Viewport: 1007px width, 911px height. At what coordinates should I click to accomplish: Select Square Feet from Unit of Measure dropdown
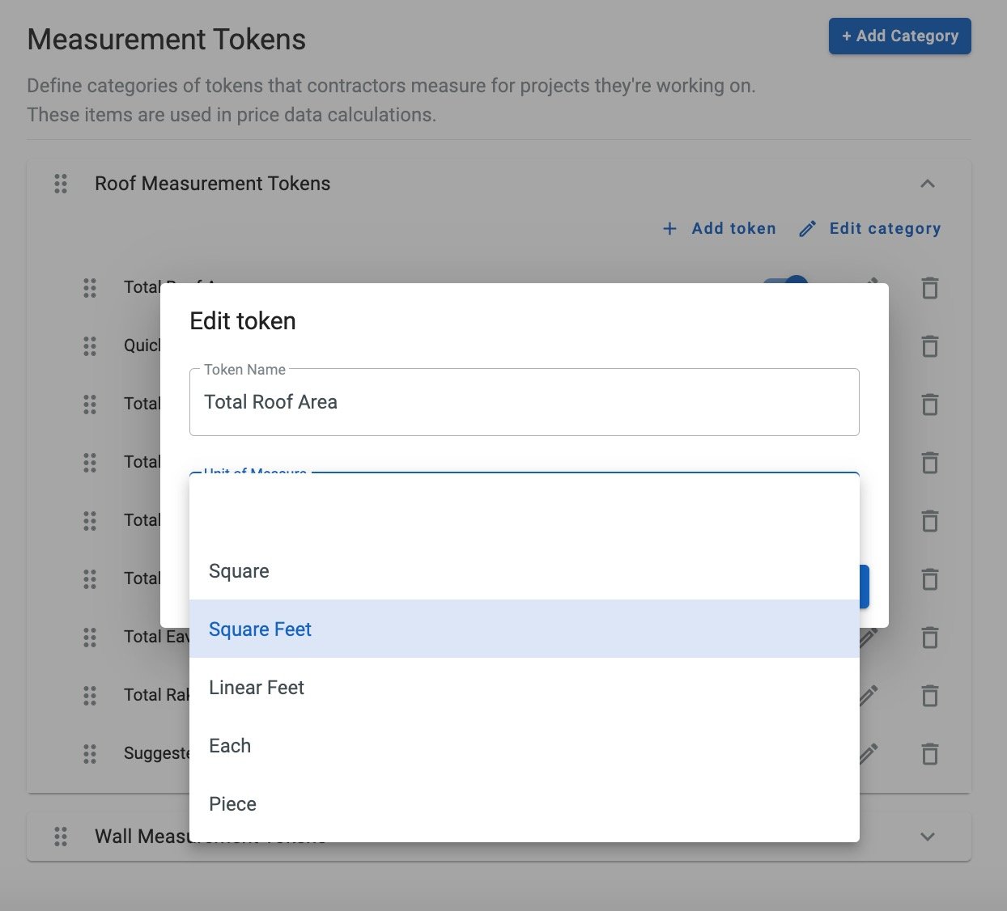[x=260, y=629]
